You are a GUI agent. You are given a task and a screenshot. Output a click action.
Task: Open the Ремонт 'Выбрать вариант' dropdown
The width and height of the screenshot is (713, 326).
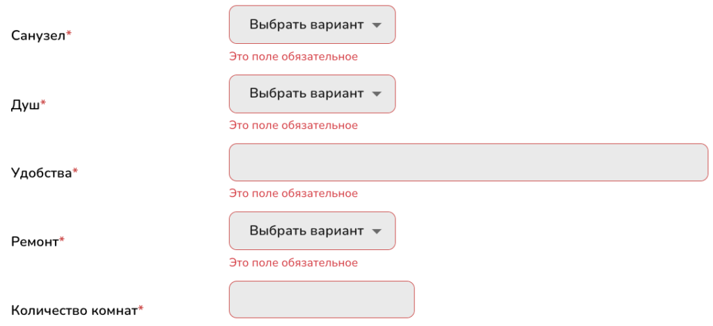[312, 231]
